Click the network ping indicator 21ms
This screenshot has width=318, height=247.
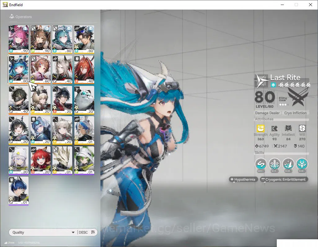click(x=9, y=243)
